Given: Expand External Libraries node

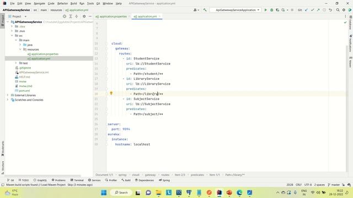Looking at the screenshot, I should 8,95.
